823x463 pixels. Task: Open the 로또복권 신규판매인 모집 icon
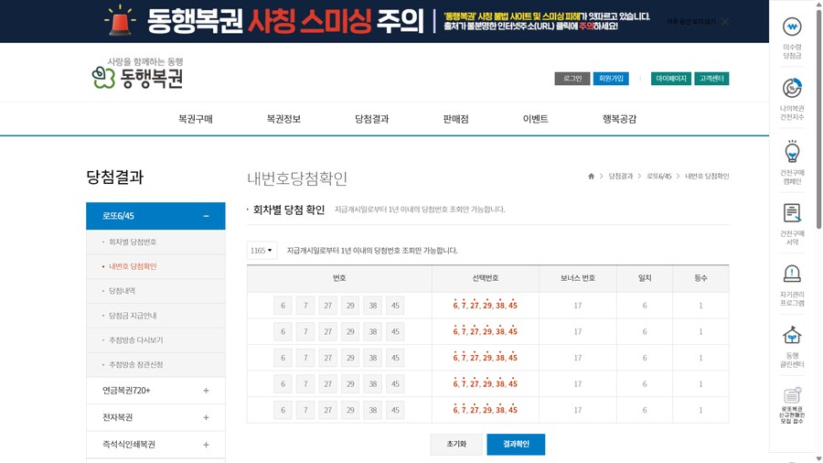pyautogui.click(x=792, y=394)
